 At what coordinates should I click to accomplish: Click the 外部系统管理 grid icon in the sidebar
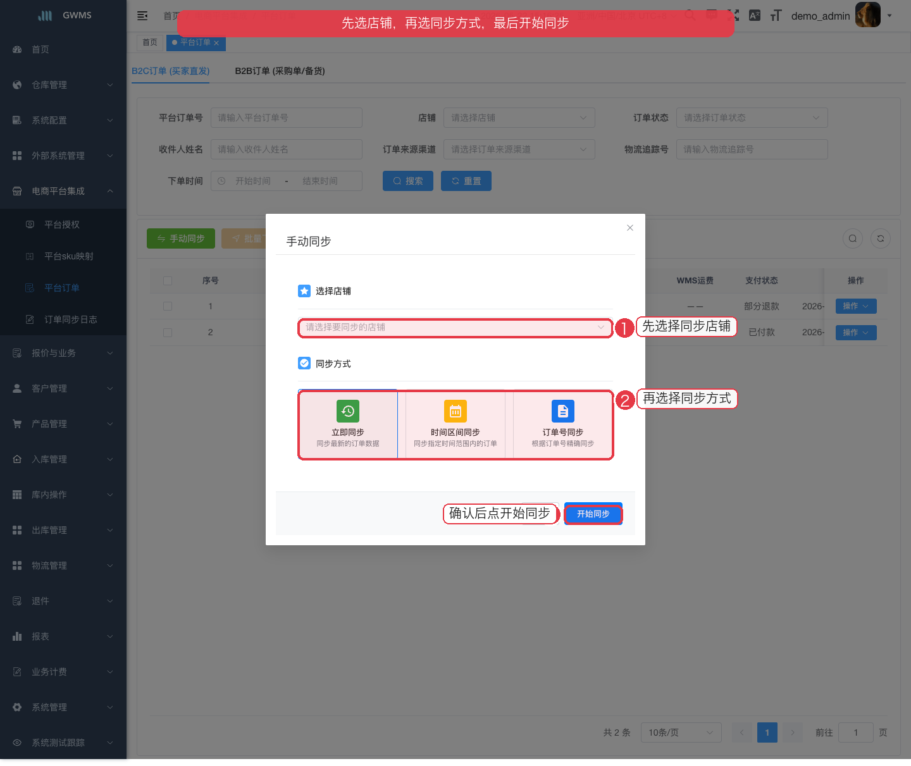coord(17,156)
